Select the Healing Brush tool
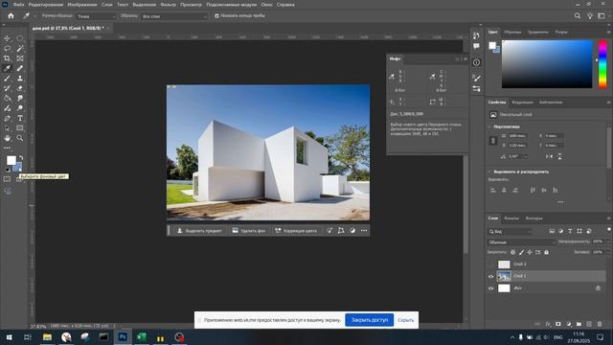Viewport: 613px width, 345px height. pos(19,68)
